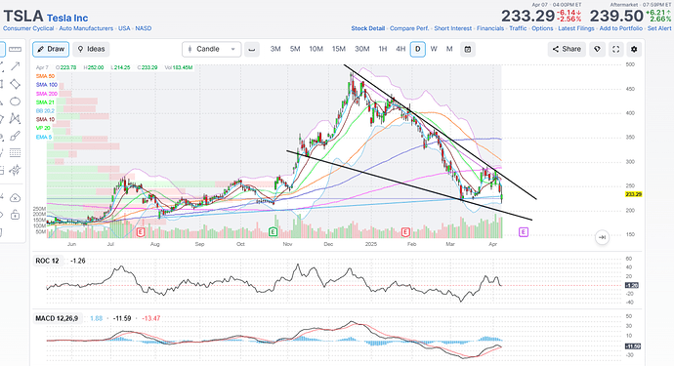674x366 pixels.
Task: Select the Arrow drawing tool
Action: [x=15, y=66]
